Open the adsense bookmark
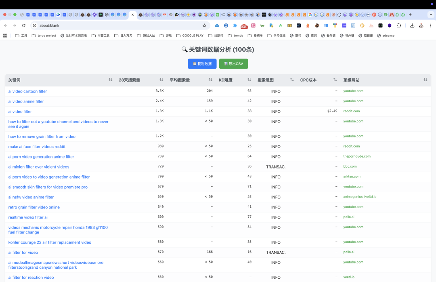The image size is (436, 282). pyautogui.click(x=386, y=36)
